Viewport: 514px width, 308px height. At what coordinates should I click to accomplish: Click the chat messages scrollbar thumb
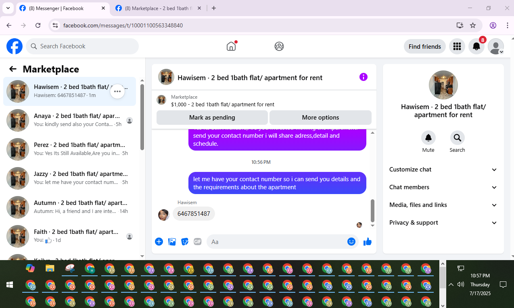pos(372,211)
